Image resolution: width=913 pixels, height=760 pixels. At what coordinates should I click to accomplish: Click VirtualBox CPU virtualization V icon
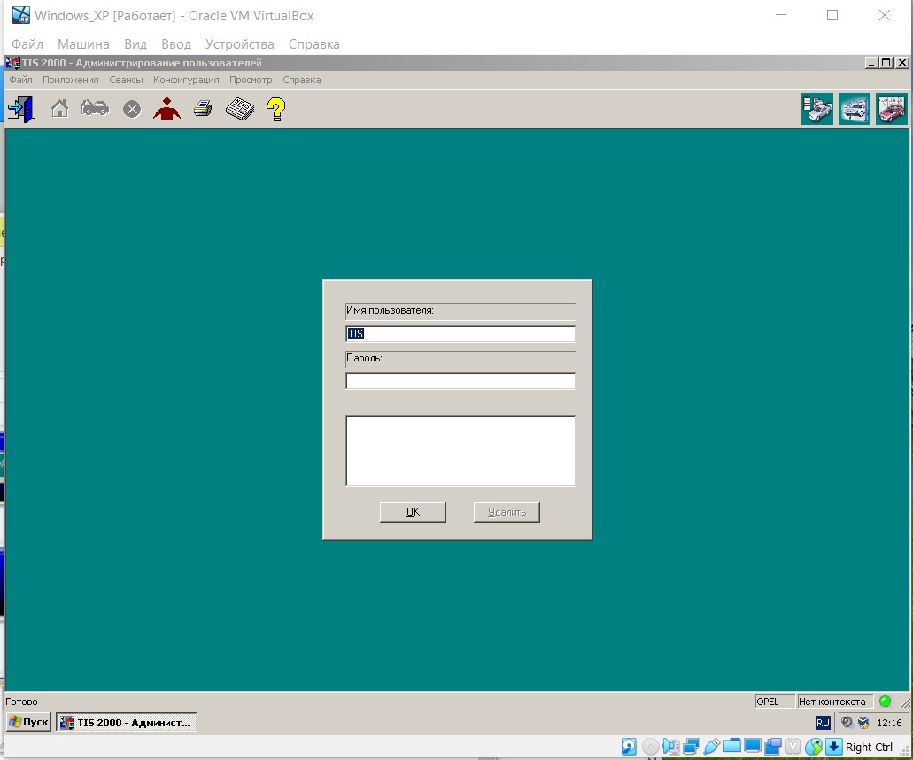pyautogui.click(x=793, y=747)
